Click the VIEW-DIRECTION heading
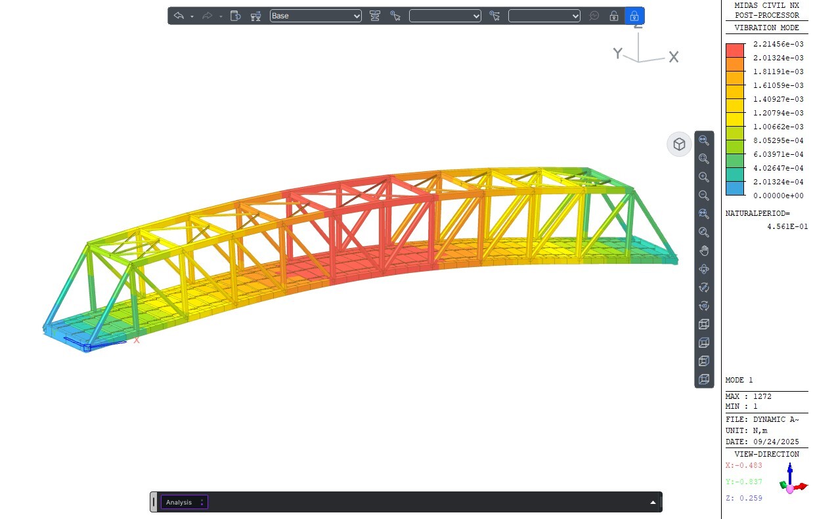Image resolution: width=813 pixels, height=519 pixels. tap(766, 454)
